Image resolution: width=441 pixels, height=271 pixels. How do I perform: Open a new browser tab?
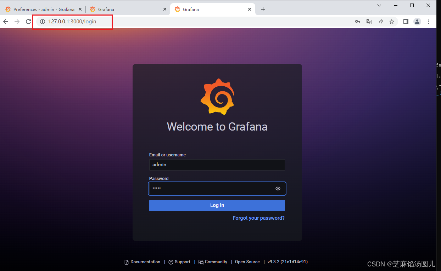263,9
